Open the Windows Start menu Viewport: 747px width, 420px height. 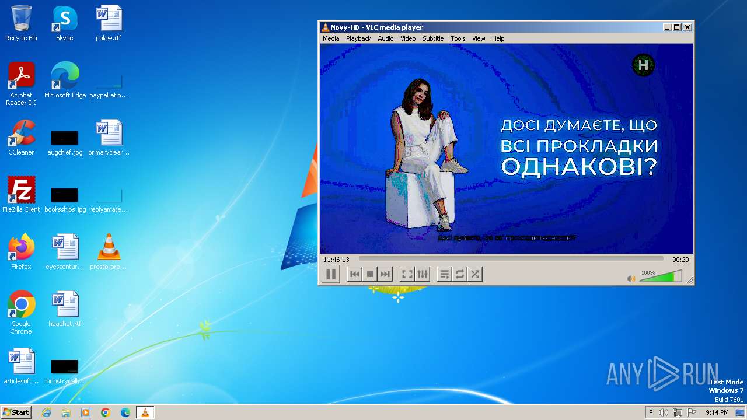click(16, 412)
